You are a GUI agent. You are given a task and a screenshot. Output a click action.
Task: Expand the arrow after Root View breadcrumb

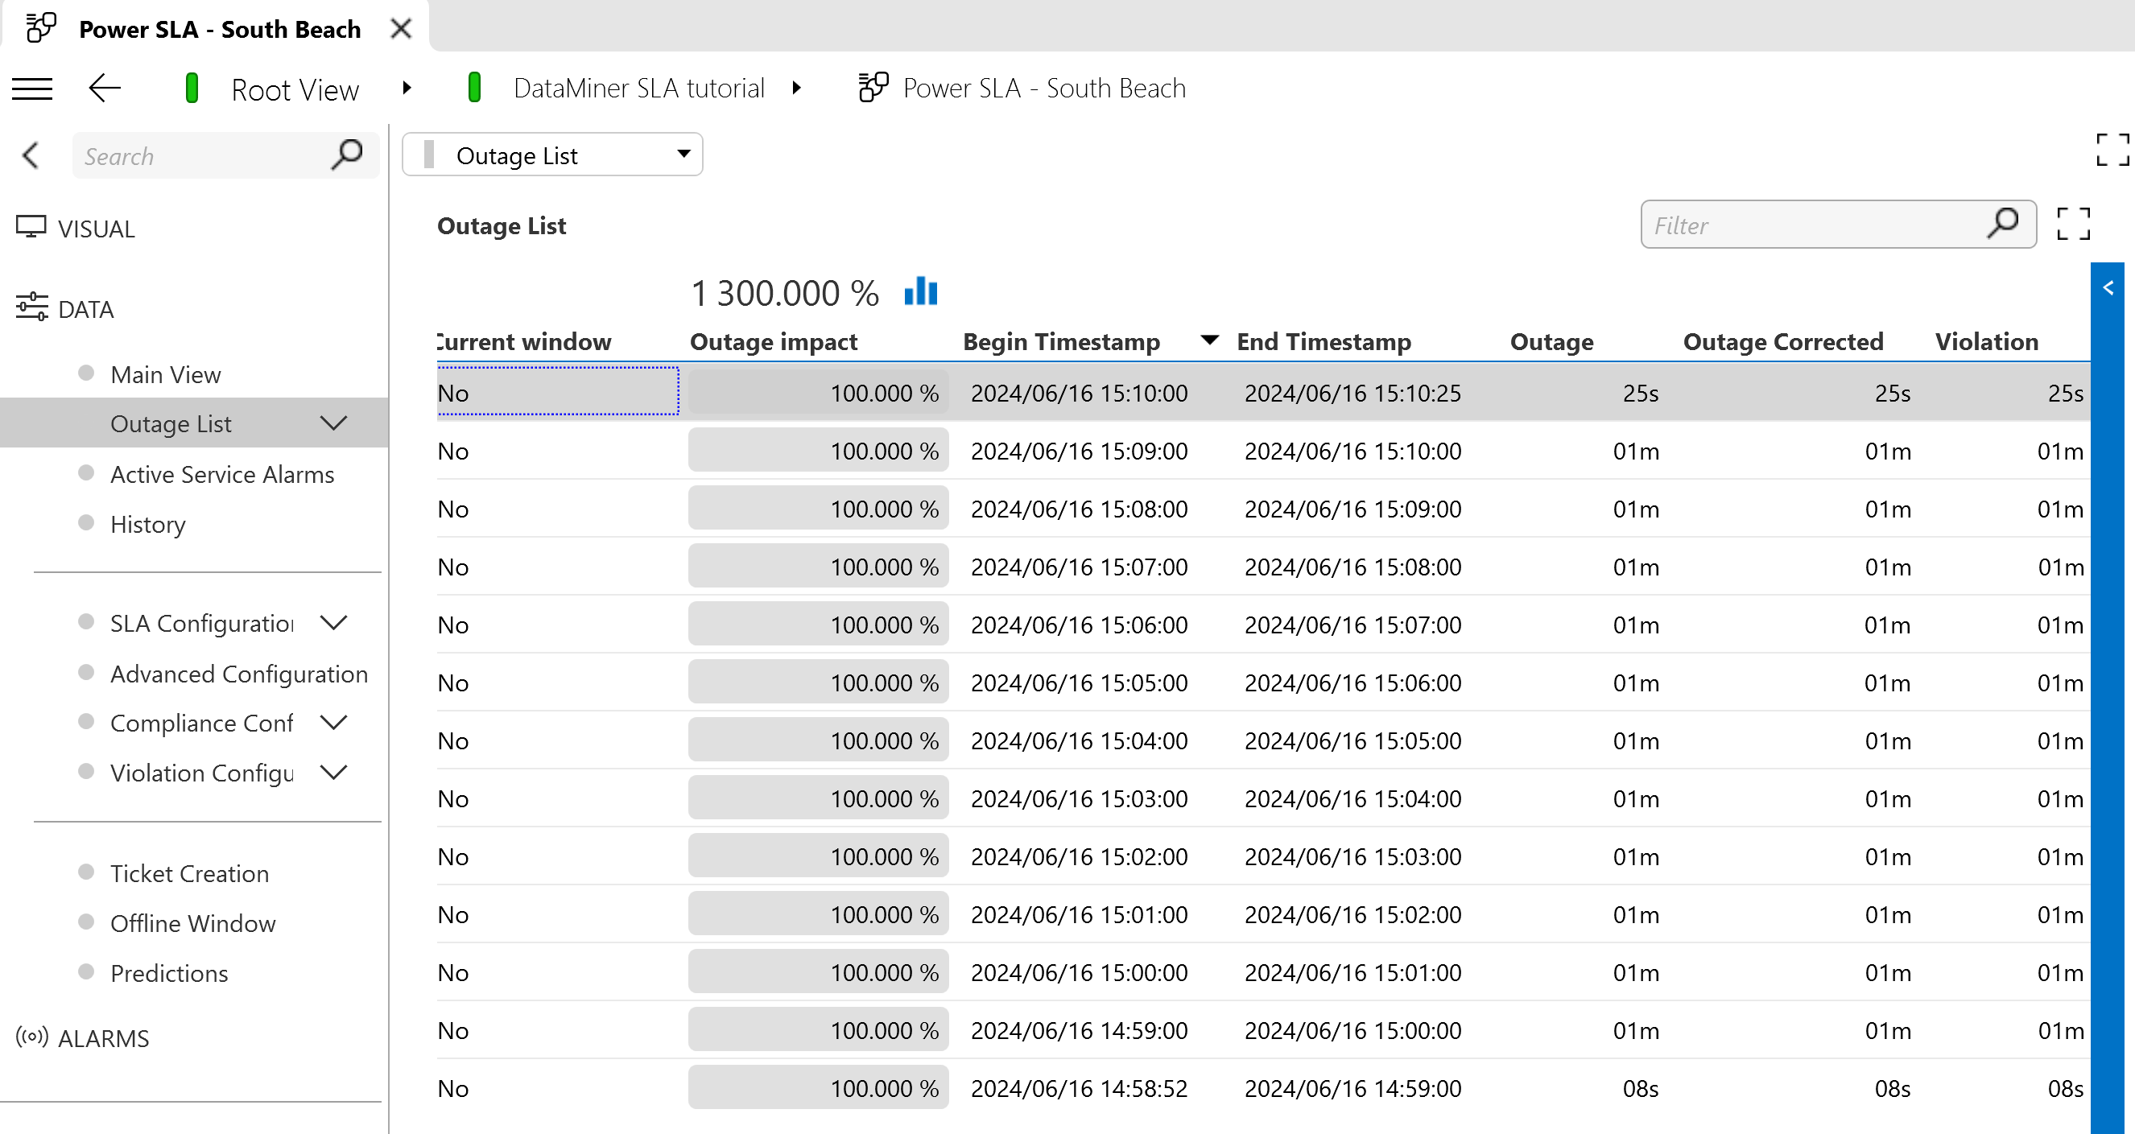[406, 88]
